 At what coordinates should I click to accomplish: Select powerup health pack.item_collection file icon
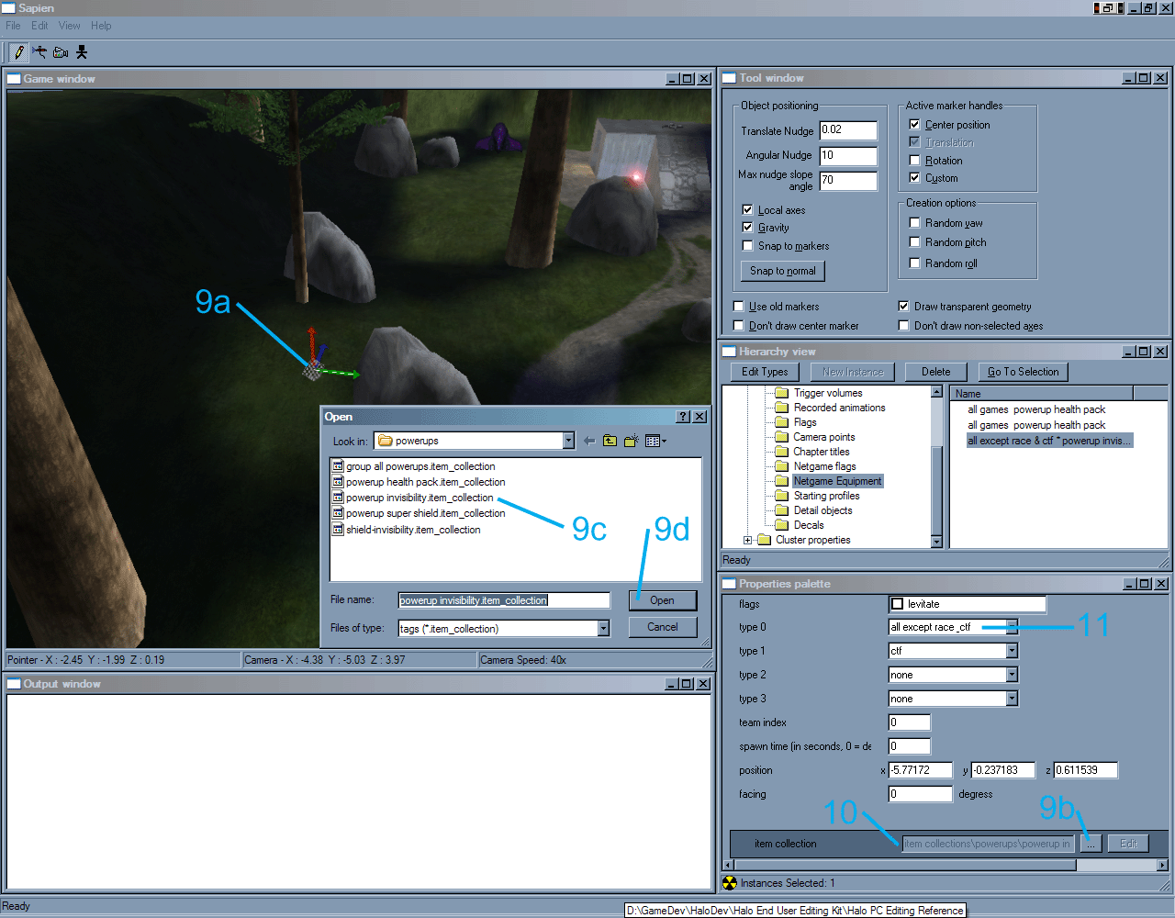(338, 482)
